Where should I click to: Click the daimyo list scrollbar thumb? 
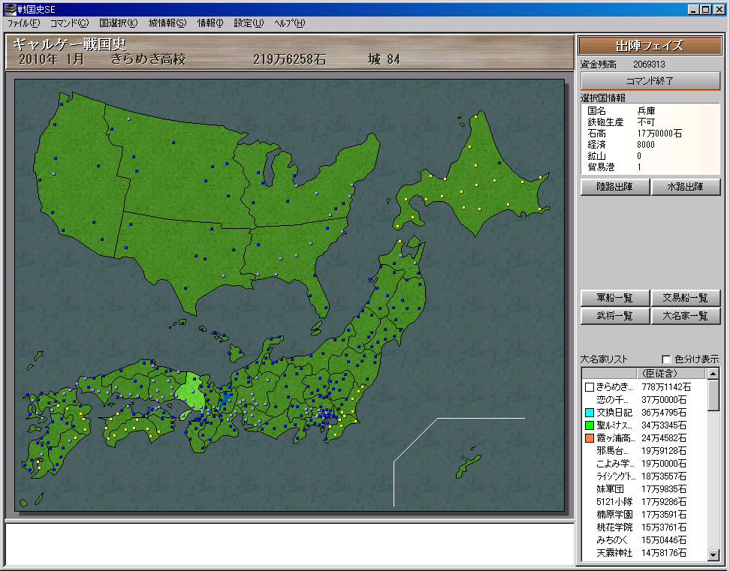click(x=713, y=395)
